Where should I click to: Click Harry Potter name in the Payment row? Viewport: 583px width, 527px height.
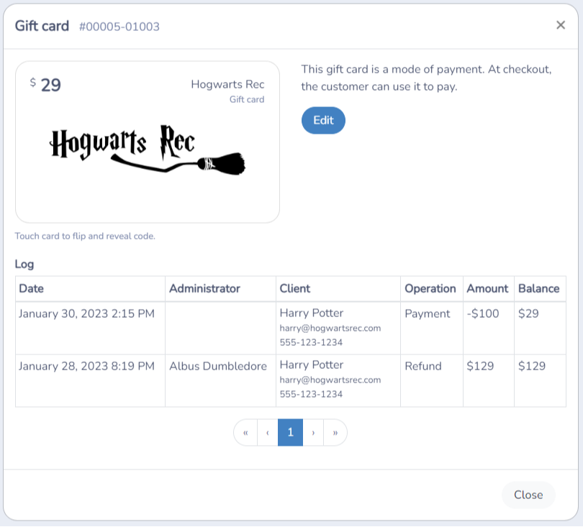311,313
